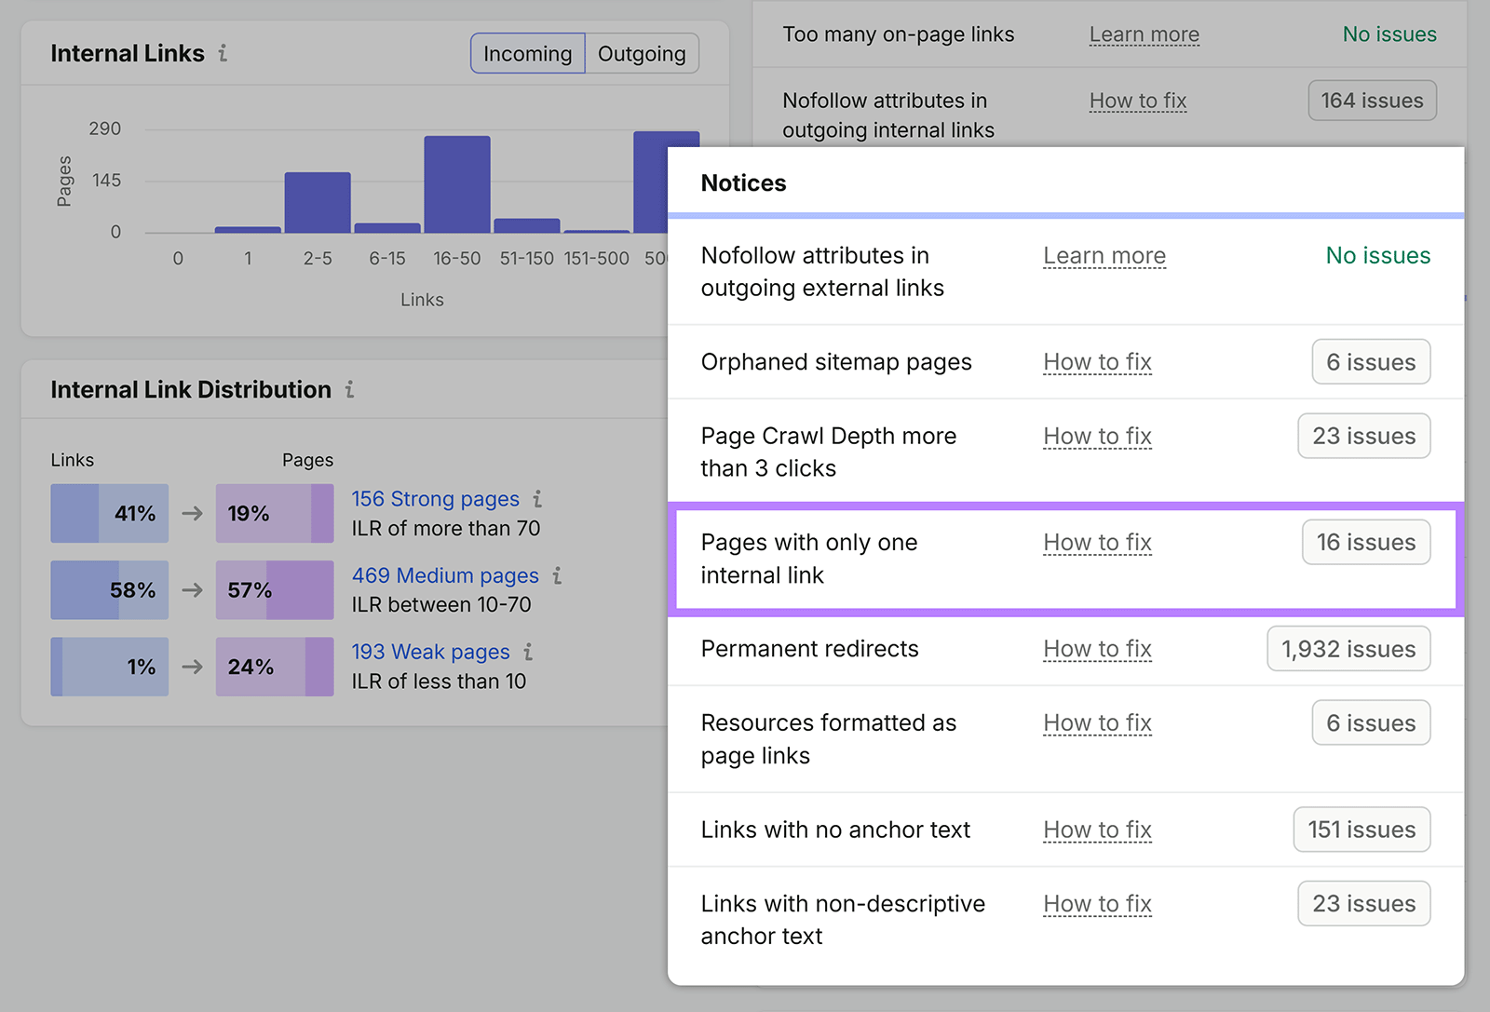The image size is (1490, 1012).
Task: Select the 1% Weak pages links bar
Action: click(x=110, y=667)
